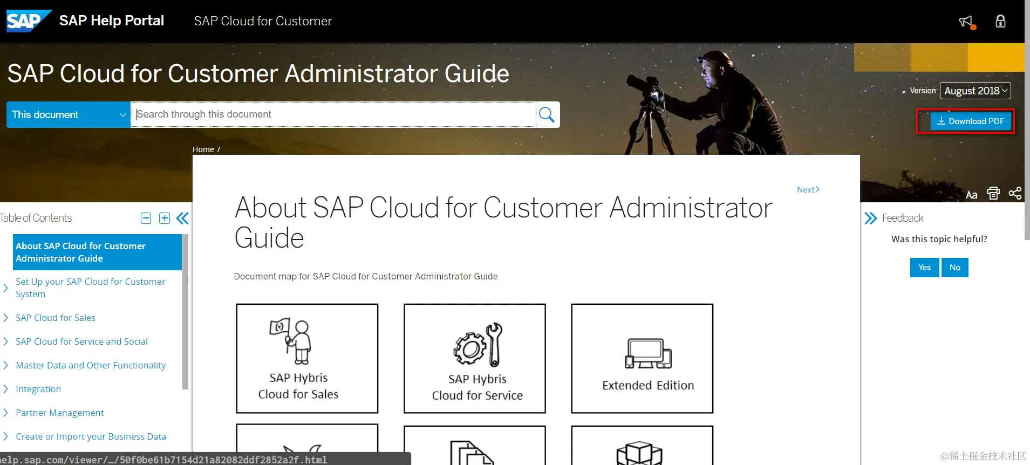
Task: Collapse all table of contents entries
Action: (x=146, y=218)
